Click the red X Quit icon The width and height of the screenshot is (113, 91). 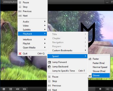click(x=20, y=53)
